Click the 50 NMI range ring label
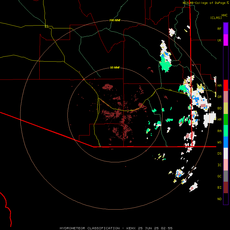 pos(115,67)
